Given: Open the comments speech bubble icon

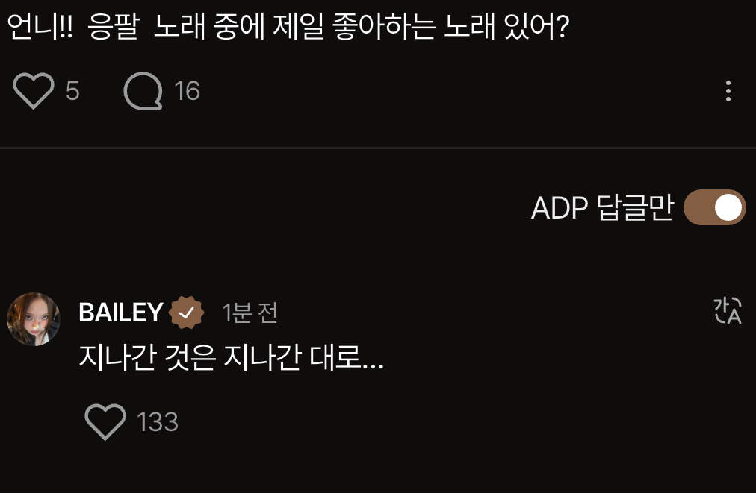Looking at the screenshot, I should coord(143,90).
